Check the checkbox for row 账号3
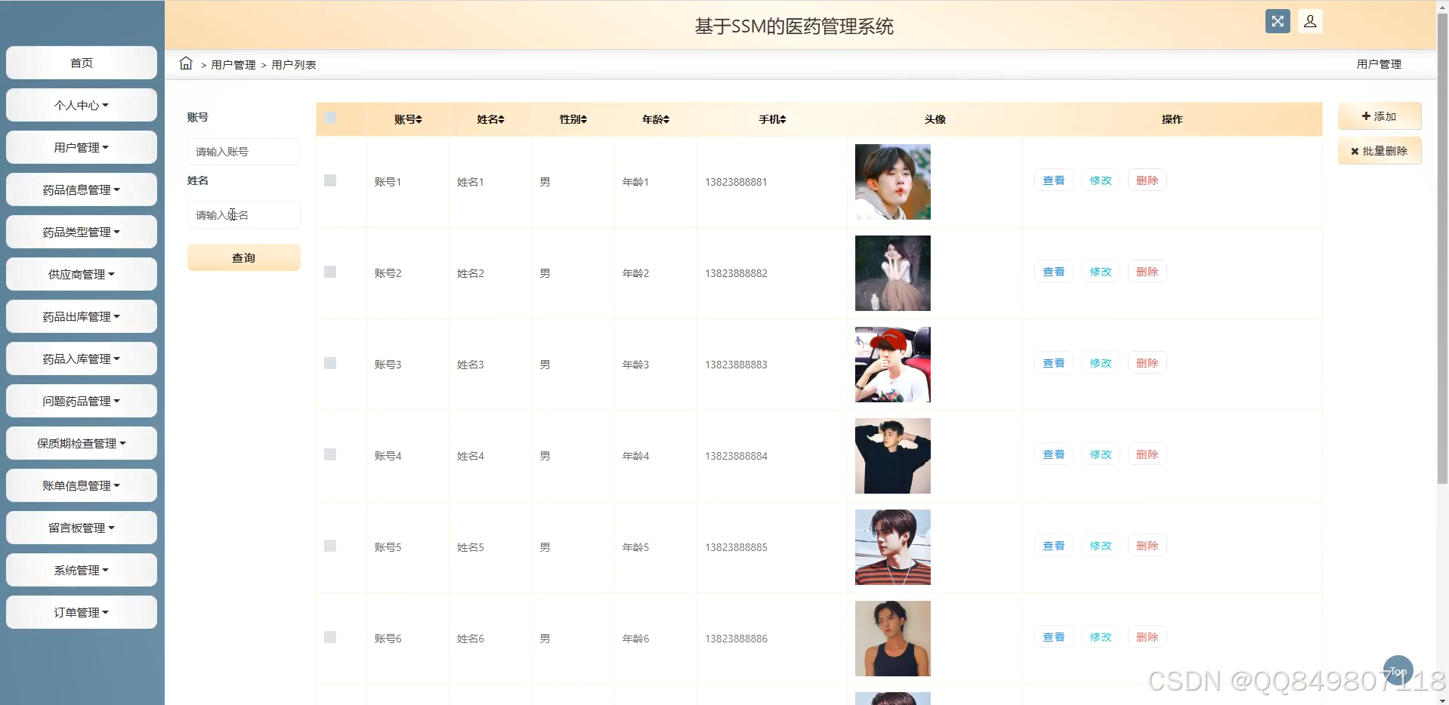 pos(330,363)
